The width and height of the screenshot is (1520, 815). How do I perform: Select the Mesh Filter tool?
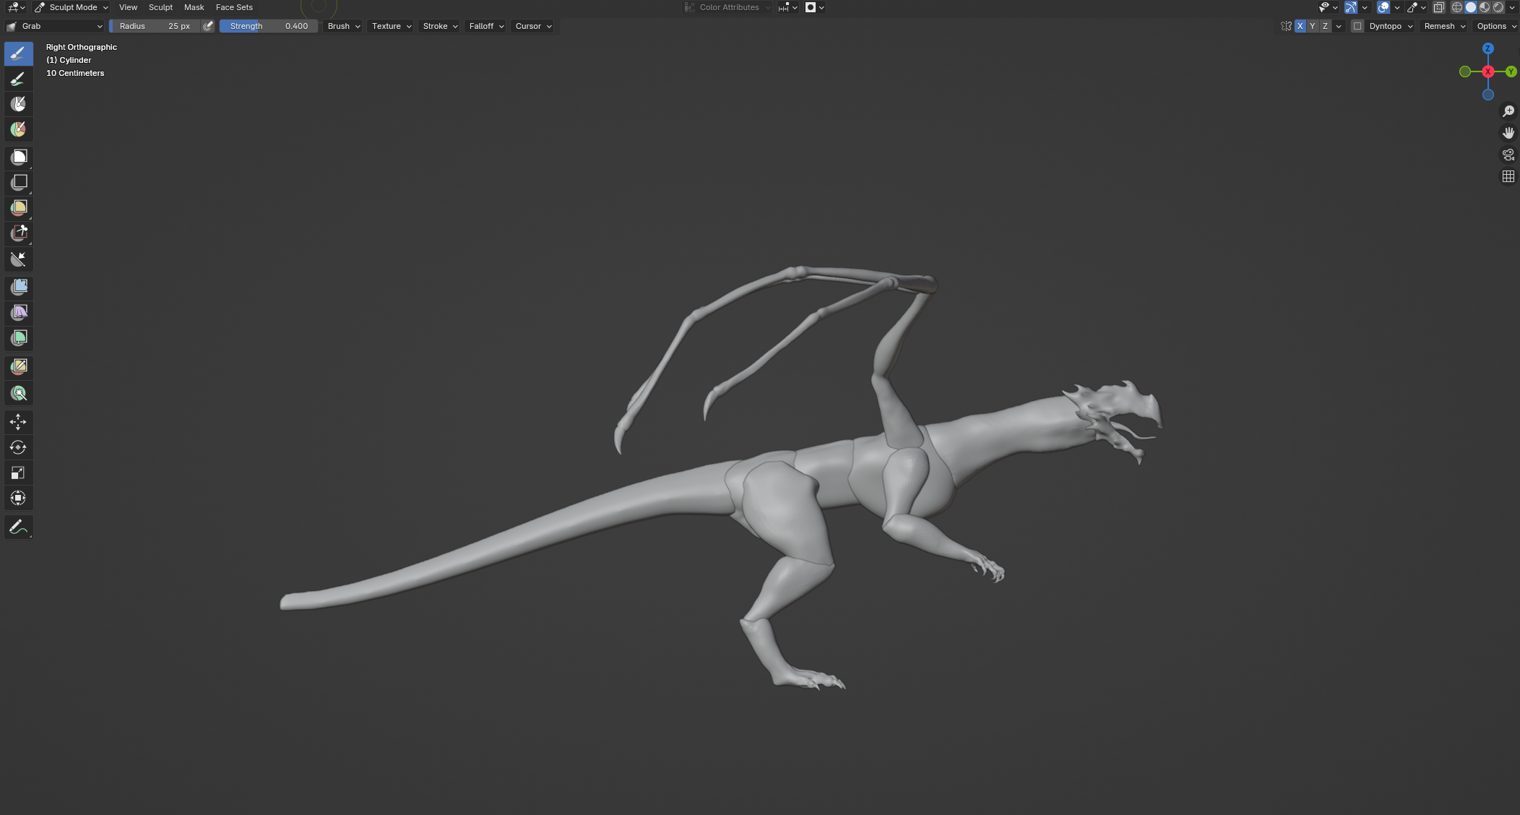(19, 288)
